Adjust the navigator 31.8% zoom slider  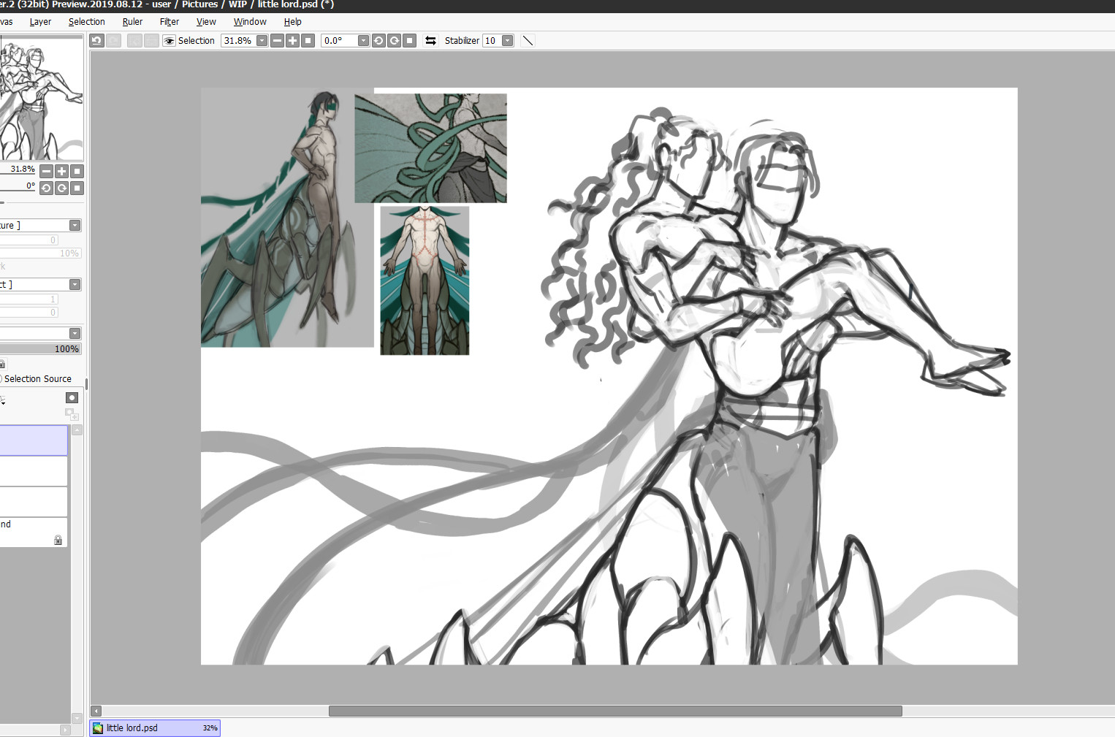18,169
